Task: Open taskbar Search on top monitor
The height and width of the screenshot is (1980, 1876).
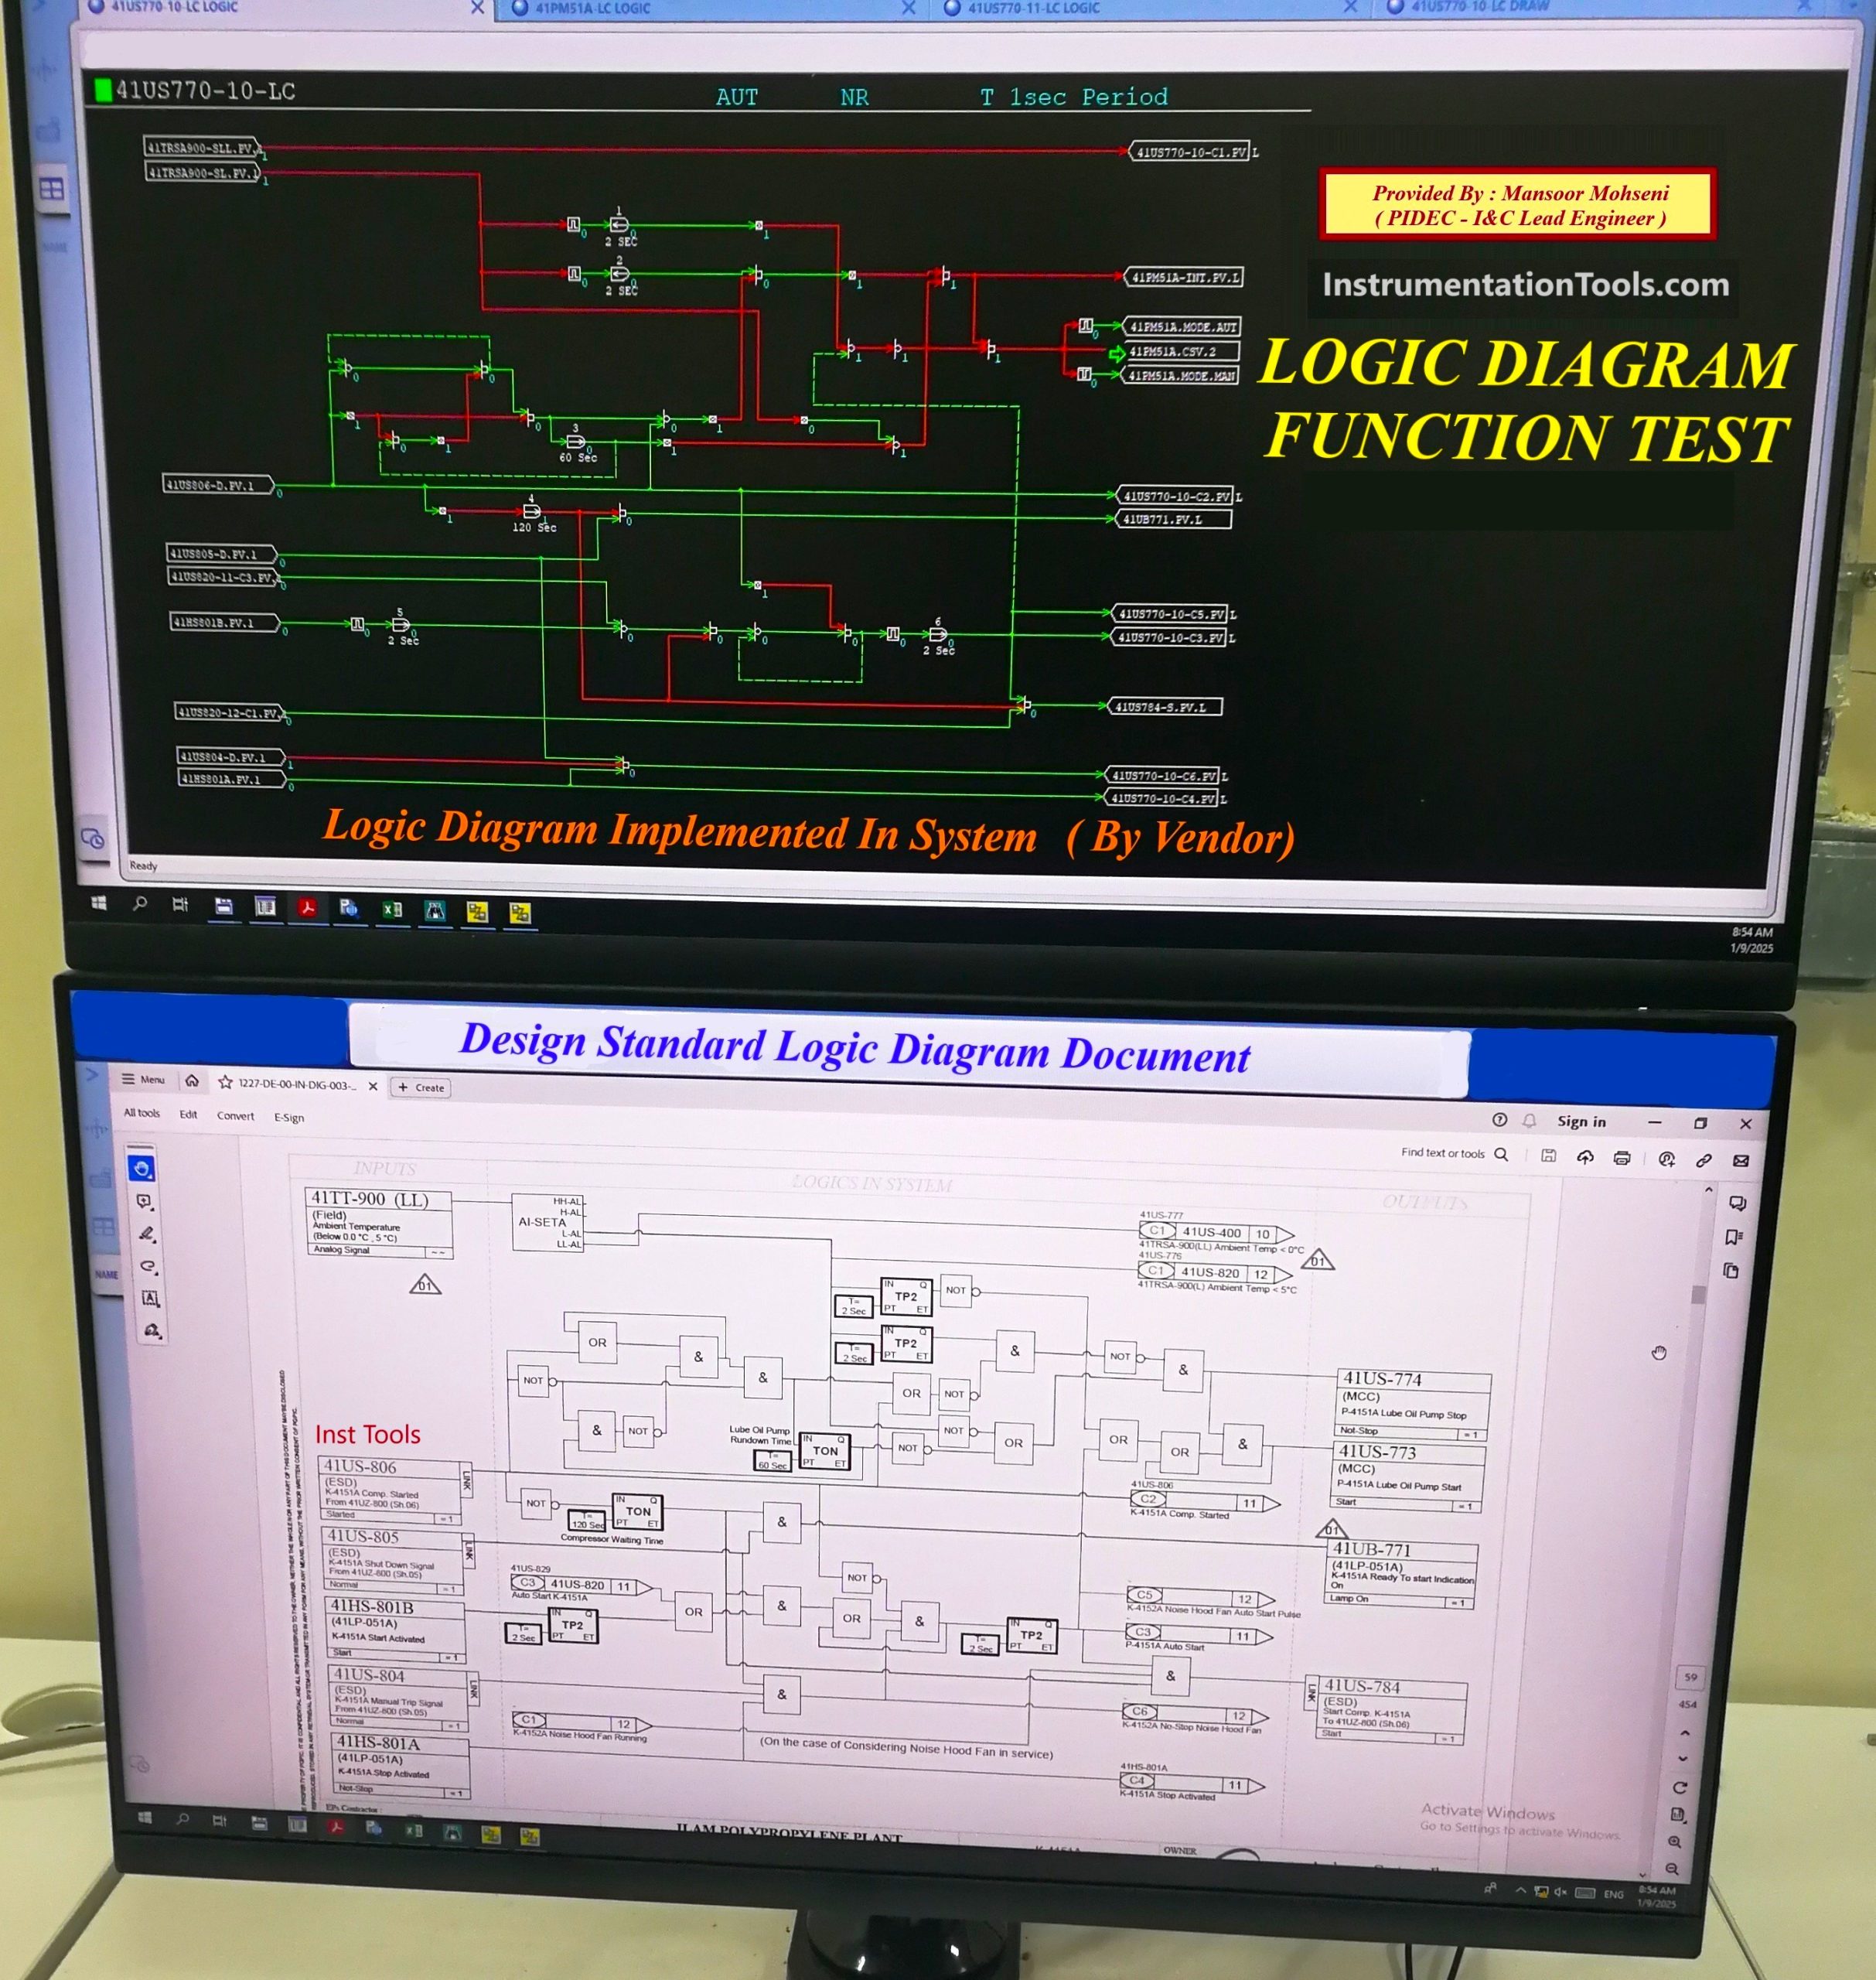Action: tap(140, 904)
